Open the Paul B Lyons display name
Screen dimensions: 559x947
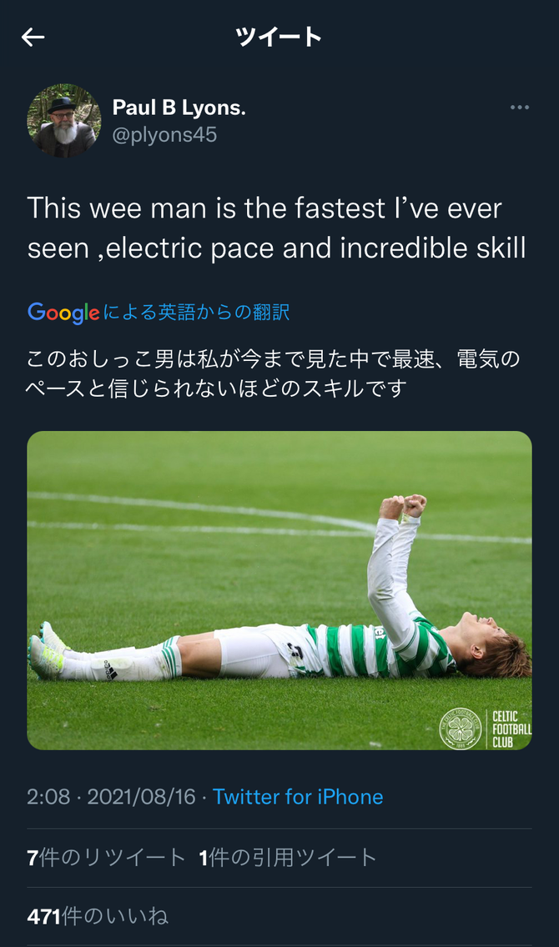coord(179,108)
